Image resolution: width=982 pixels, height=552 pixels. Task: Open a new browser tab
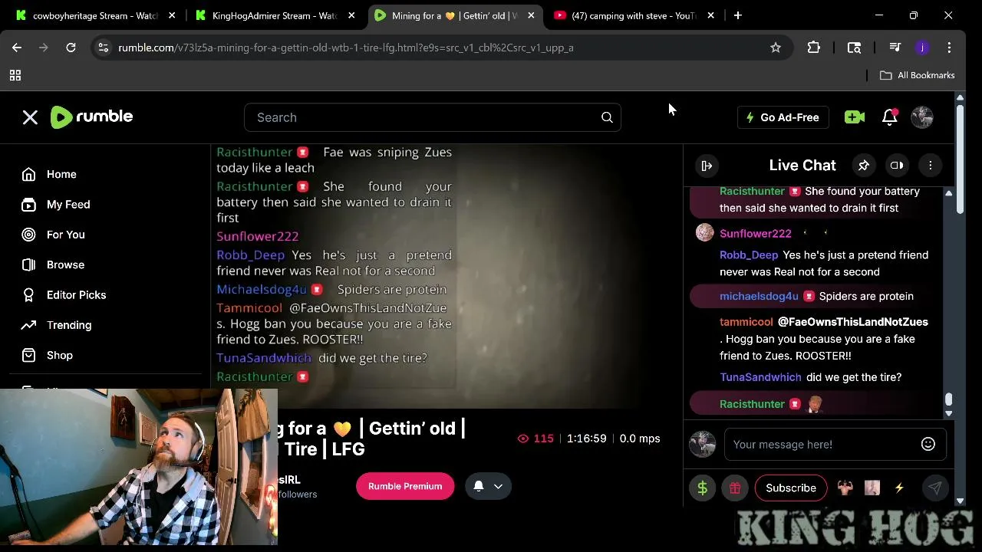[737, 15]
